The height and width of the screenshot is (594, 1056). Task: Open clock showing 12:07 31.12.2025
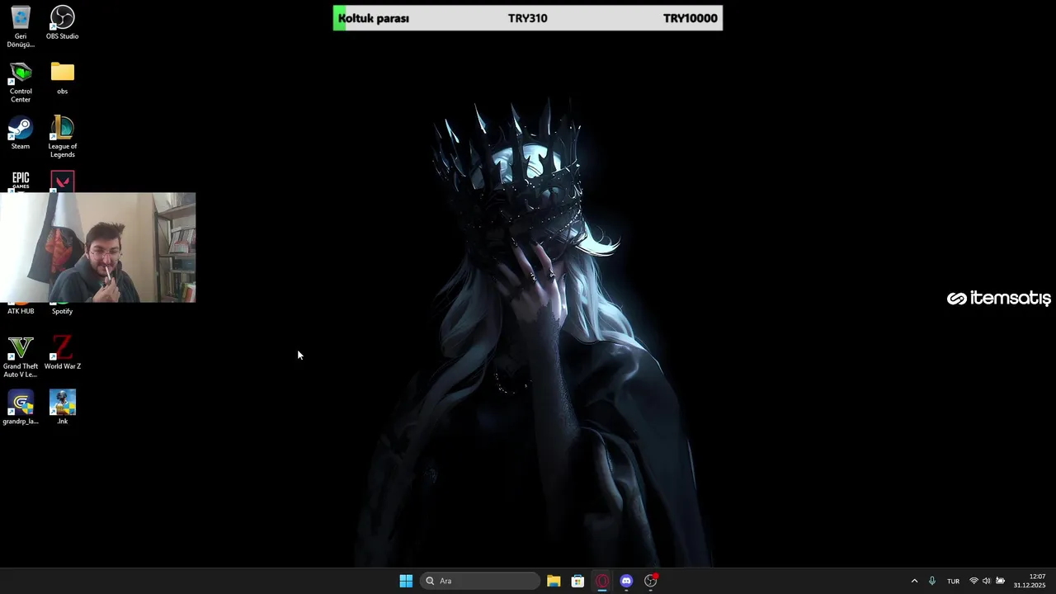(1030, 581)
